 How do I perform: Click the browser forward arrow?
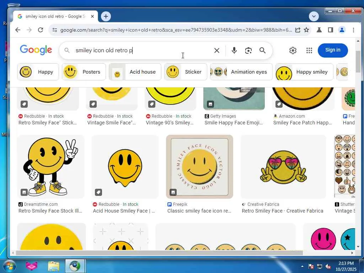(x=29, y=30)
